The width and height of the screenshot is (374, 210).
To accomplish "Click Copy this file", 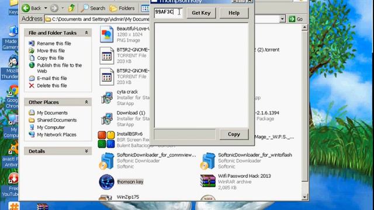I will 50,58.
